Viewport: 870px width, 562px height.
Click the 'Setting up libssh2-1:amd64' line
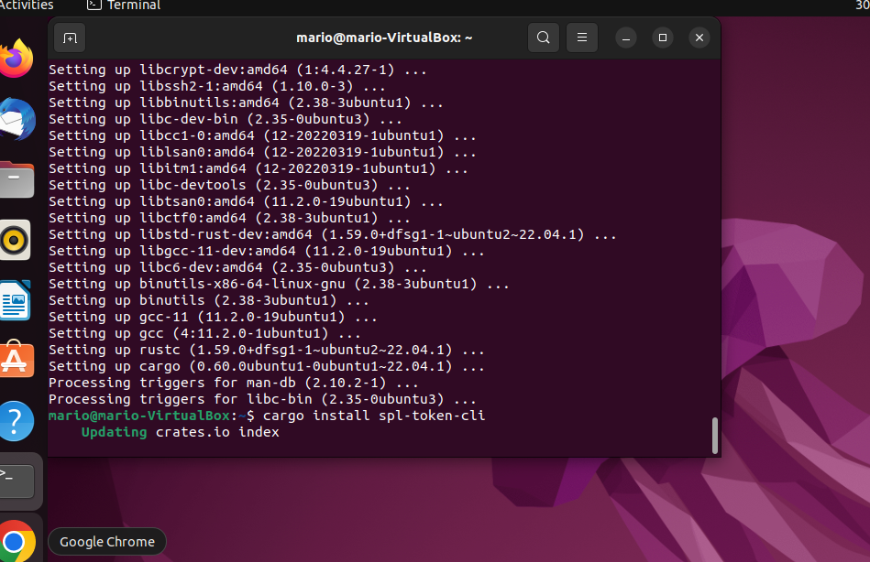point(217,86)
